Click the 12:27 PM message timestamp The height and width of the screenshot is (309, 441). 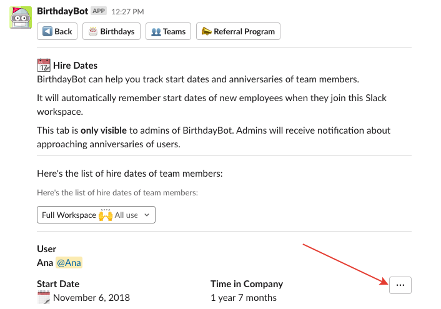pyautogui.click(x=127, y=11)
